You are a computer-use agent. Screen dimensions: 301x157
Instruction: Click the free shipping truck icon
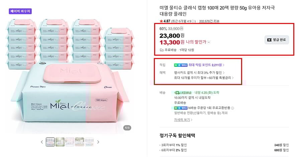[162, 50]
